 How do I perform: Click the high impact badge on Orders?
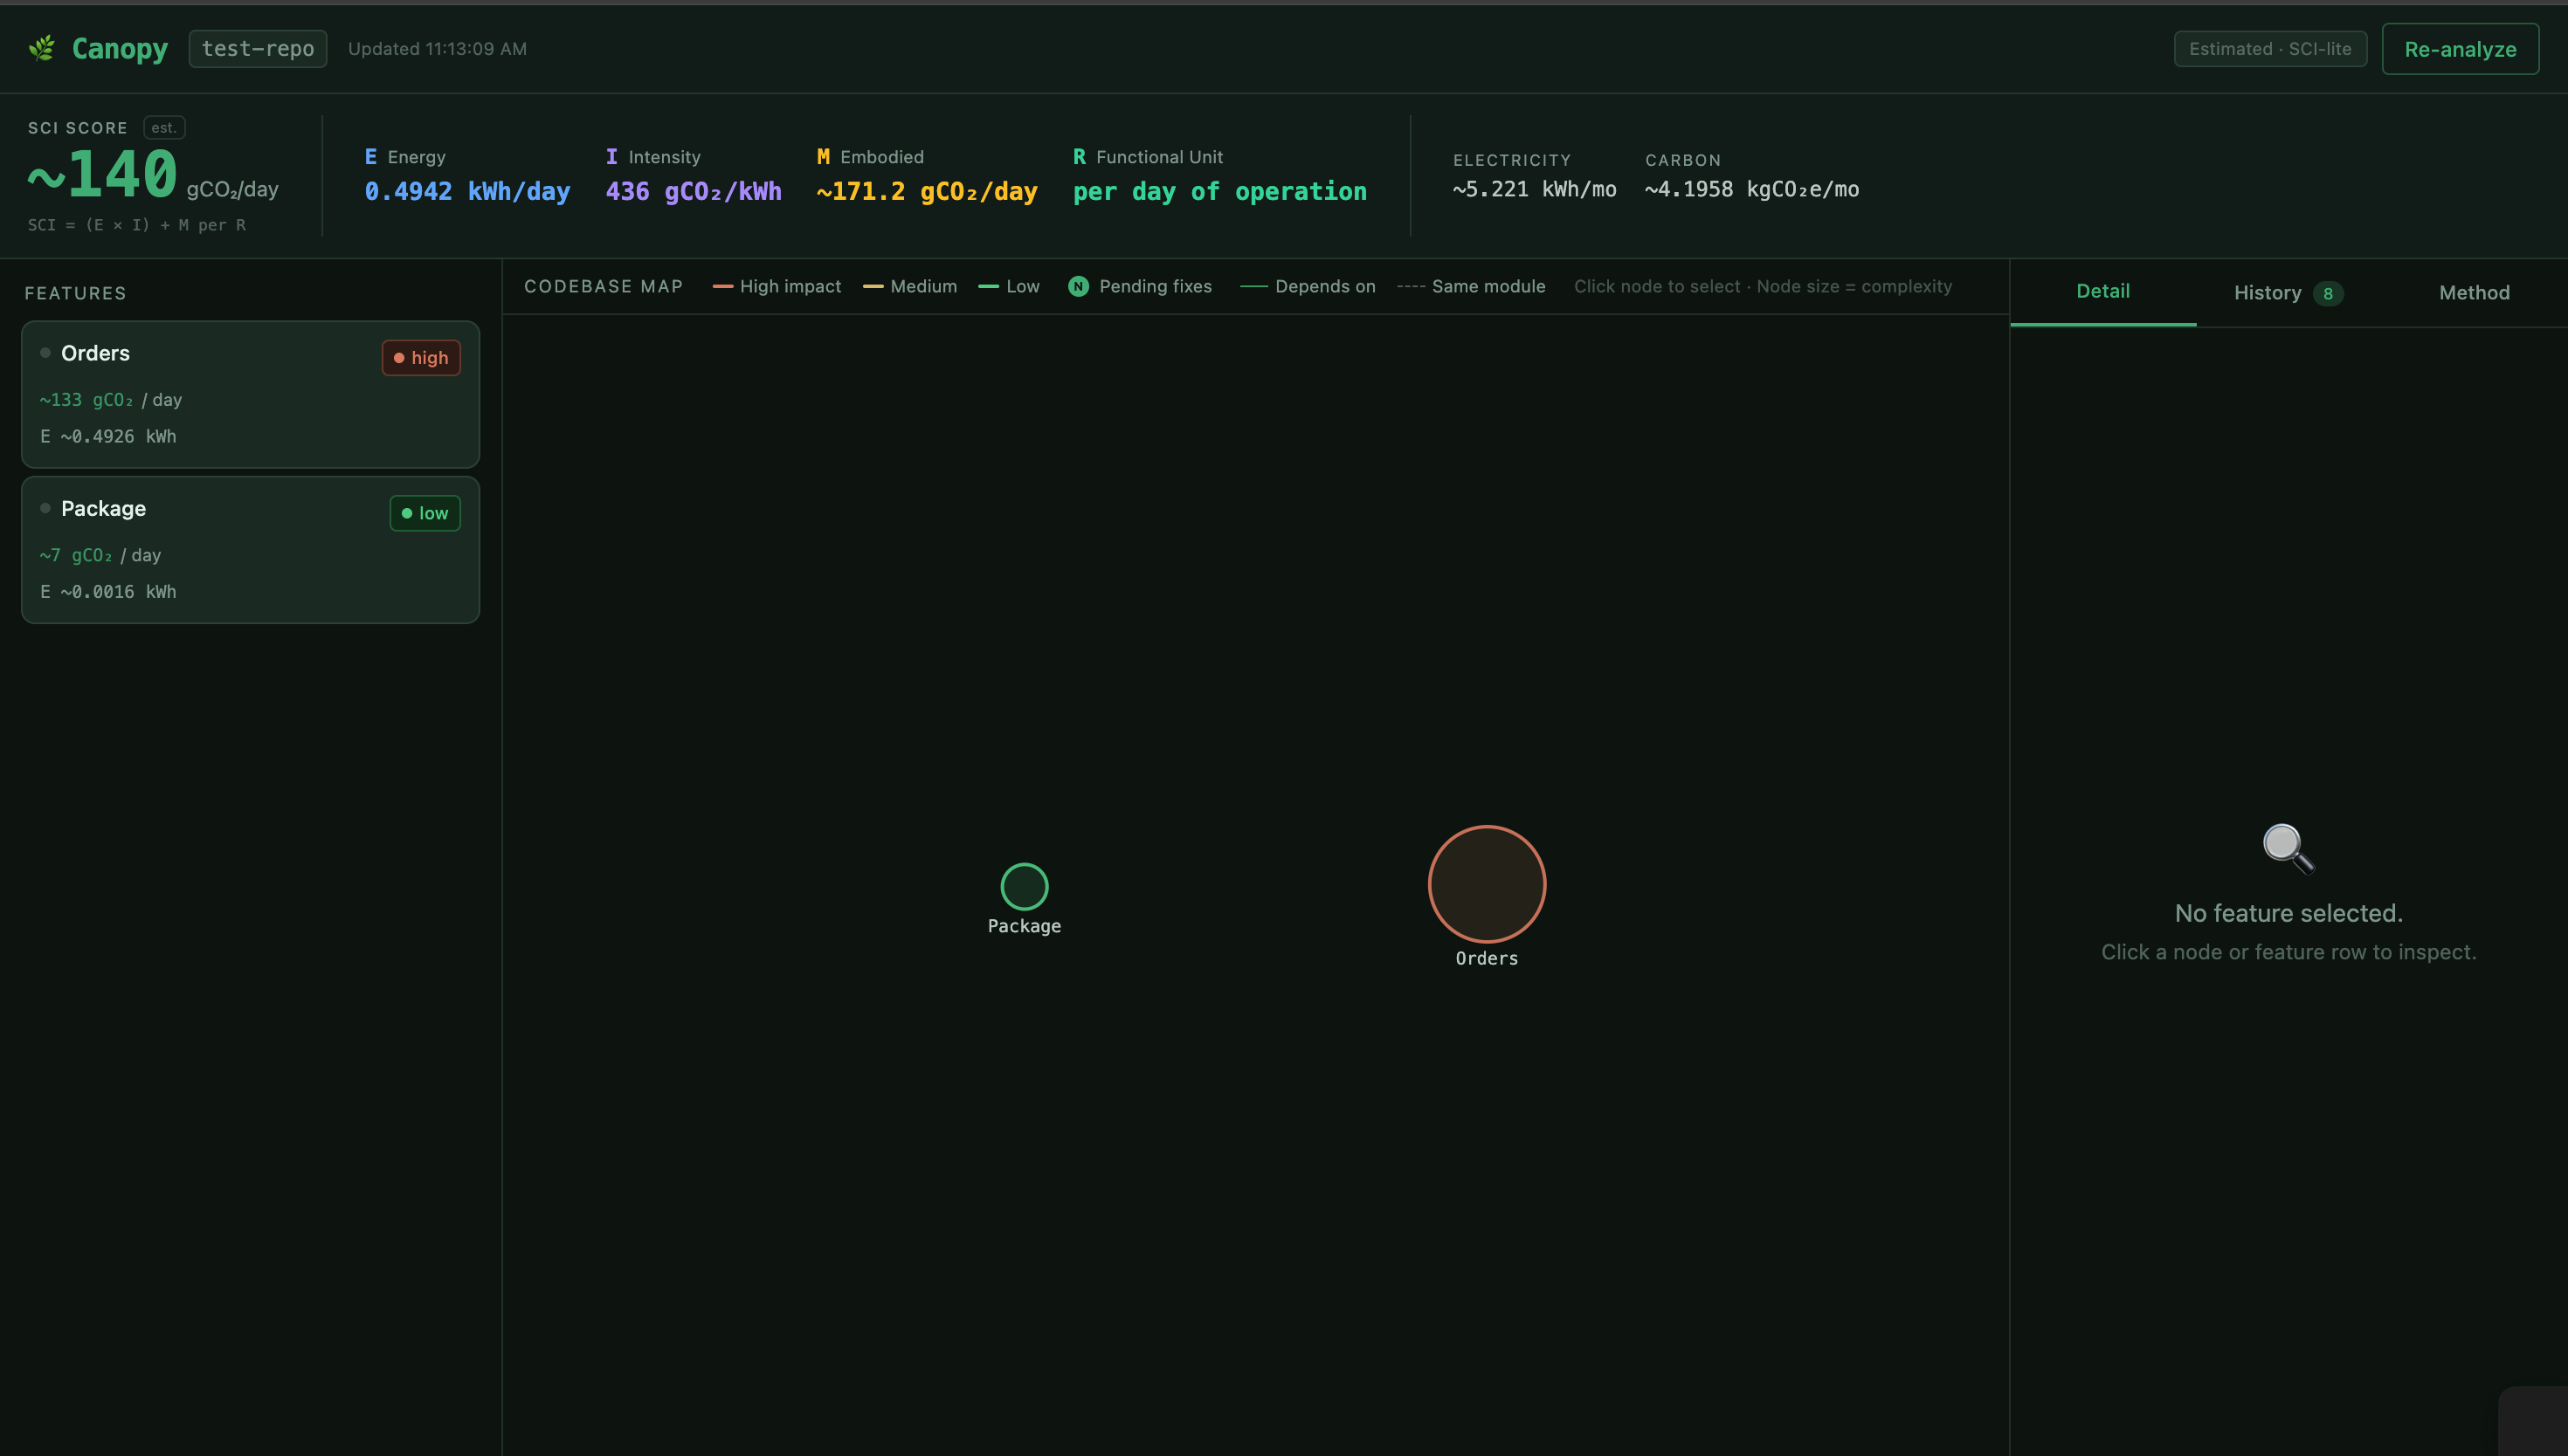click(420, 358)
